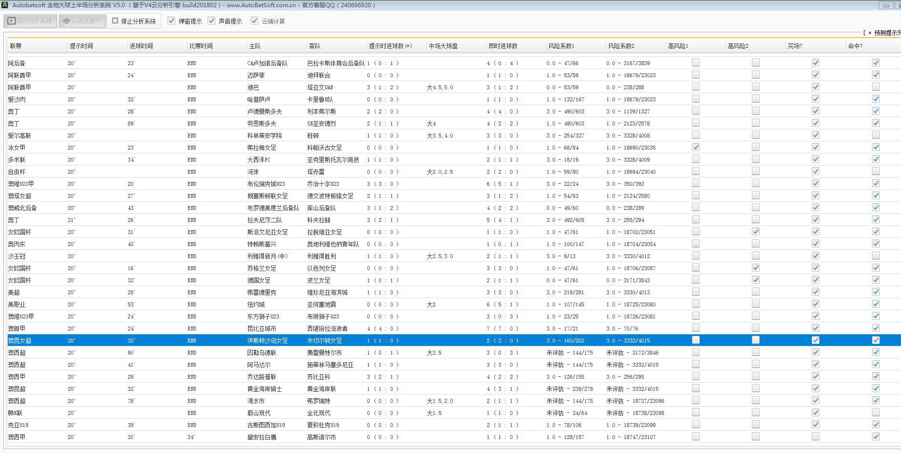This screenshot has width=901, height=453.
Task: Click the 主队 column header
Action: pos(255,46)
